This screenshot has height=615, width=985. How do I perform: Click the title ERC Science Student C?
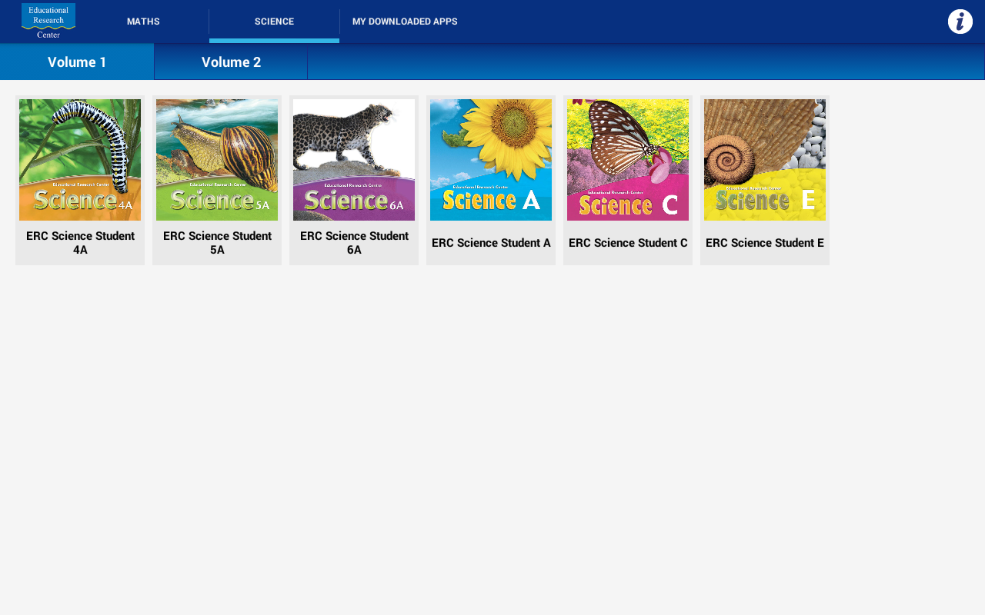[628, 243]
